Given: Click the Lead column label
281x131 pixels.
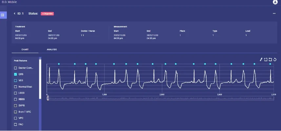Looking at the screenshot, I should pyautogui.click(x=248, y=31).
